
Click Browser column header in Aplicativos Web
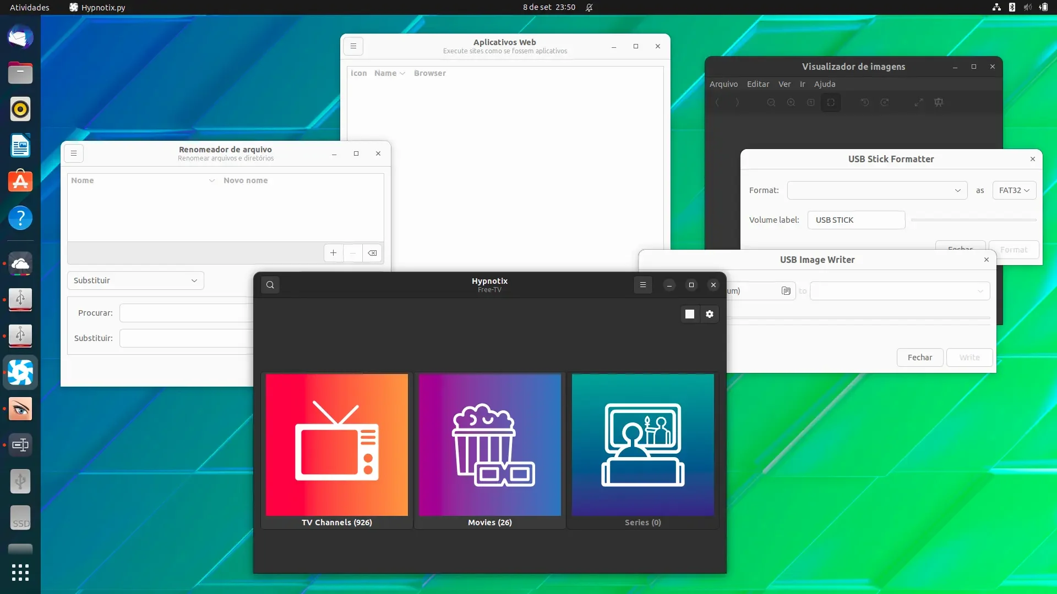coord(430,73)
